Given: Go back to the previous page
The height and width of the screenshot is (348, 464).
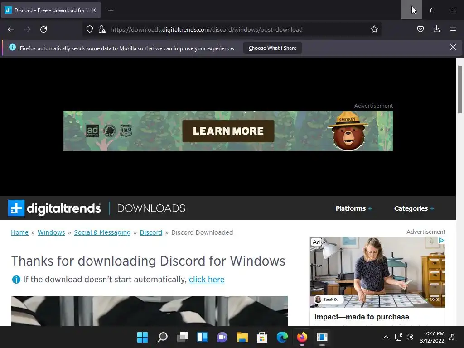Looking at the screenshot, I should click(x=11, y=29).
